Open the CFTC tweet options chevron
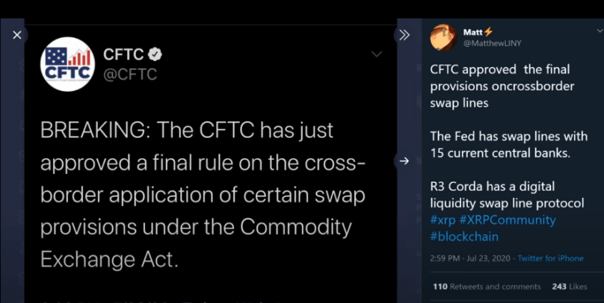604x303 pixels. 376,54
